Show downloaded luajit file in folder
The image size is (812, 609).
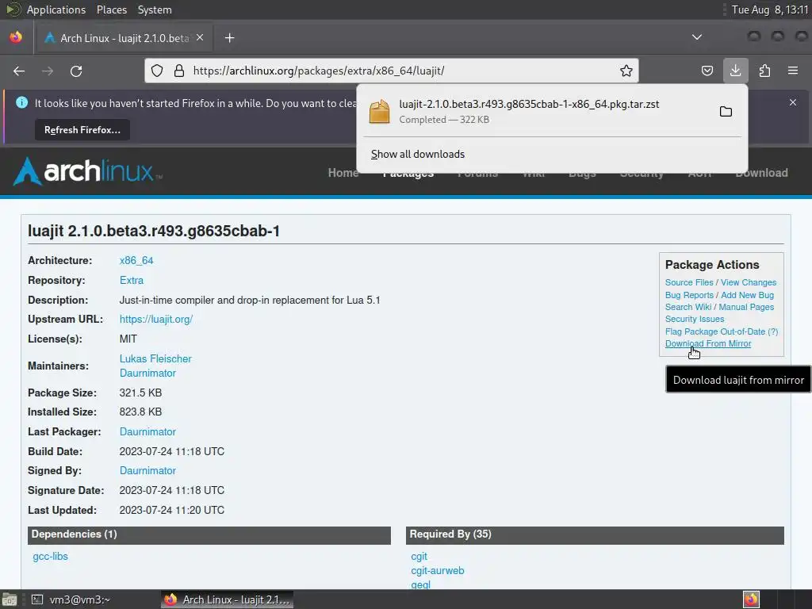726,111
